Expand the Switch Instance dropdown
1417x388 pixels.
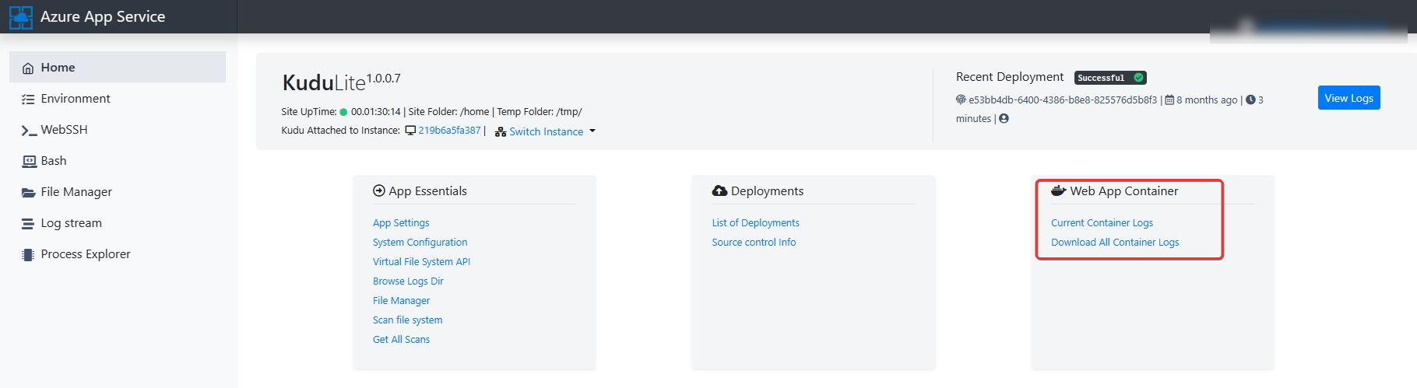[545, 131]
